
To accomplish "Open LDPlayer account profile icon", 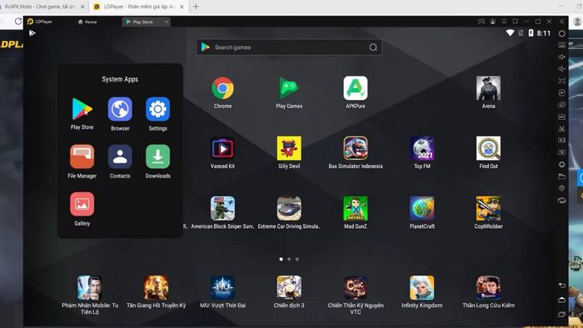I will coord(493,22).
